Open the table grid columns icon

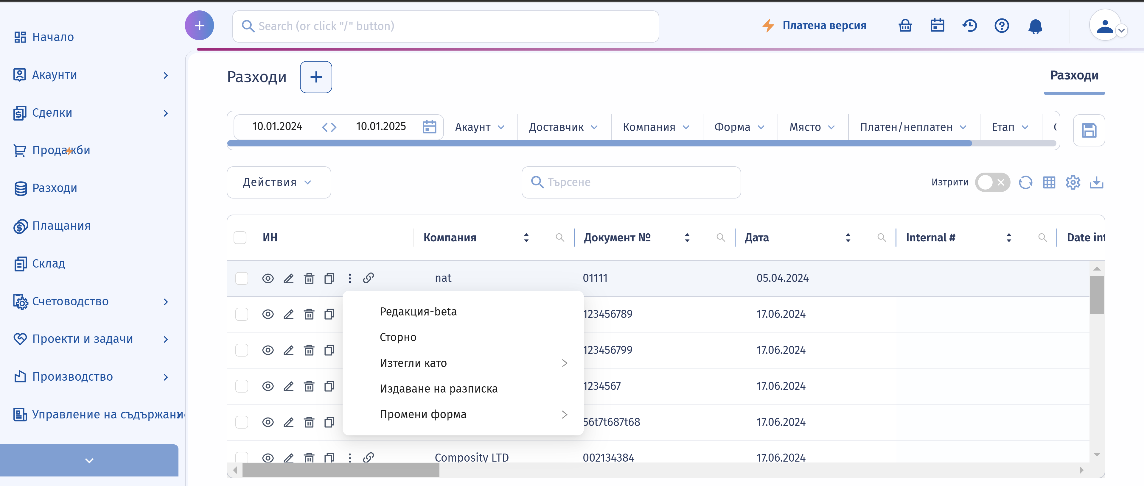1049,182
